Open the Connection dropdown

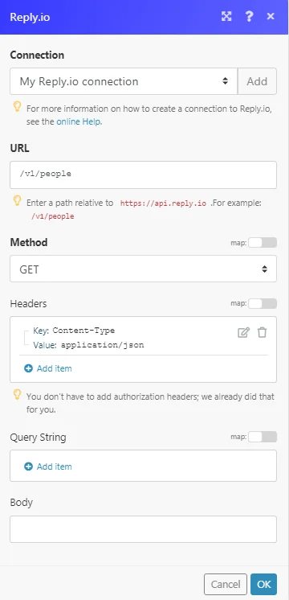pos(124,81)
